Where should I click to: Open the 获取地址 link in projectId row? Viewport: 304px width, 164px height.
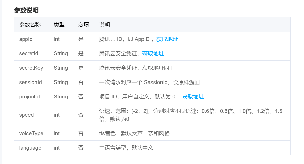tap(193, 97)
